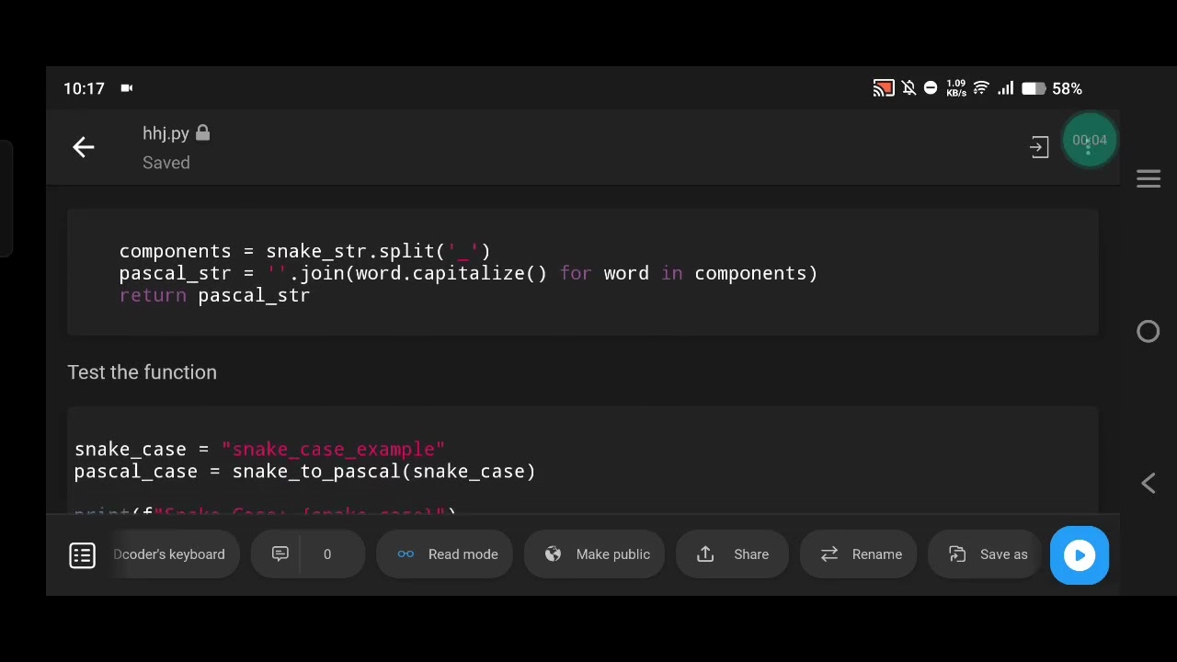Share the hhj.py file
The width and height of the screenshot is (1177, 662).
(x=733, y=554)
